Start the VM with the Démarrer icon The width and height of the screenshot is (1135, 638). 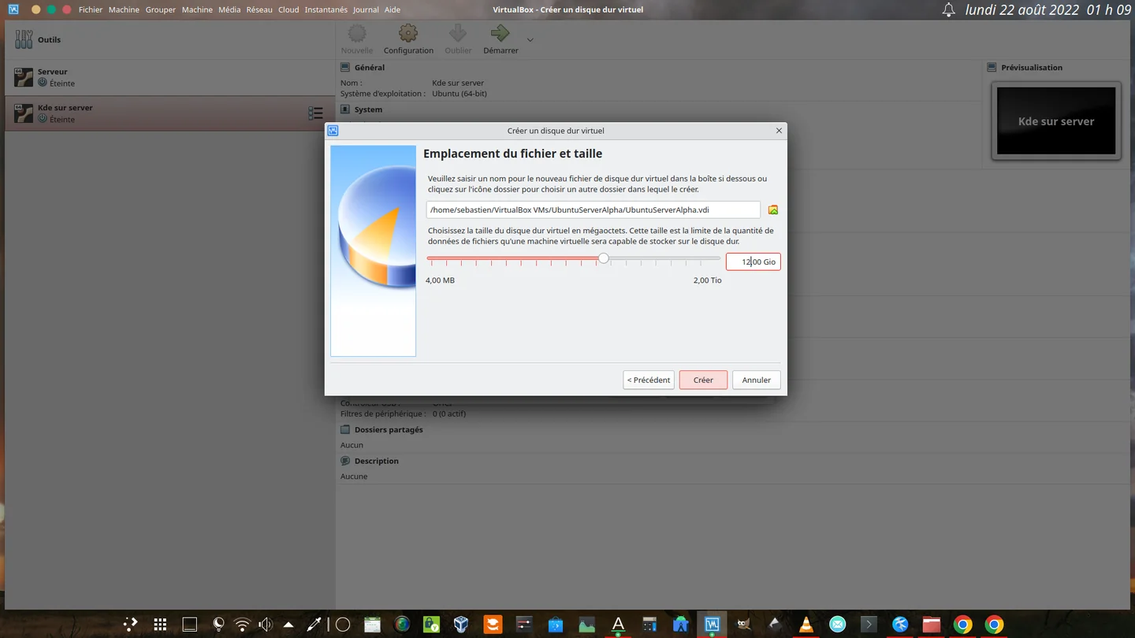point(501,39)
